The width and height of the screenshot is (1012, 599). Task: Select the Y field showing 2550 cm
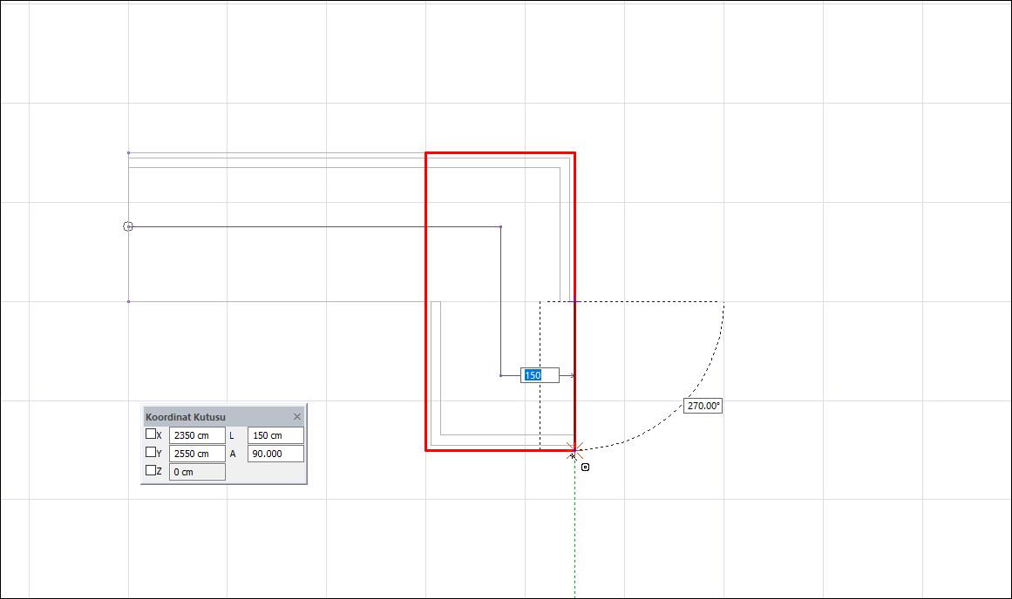tap(198, 454)
